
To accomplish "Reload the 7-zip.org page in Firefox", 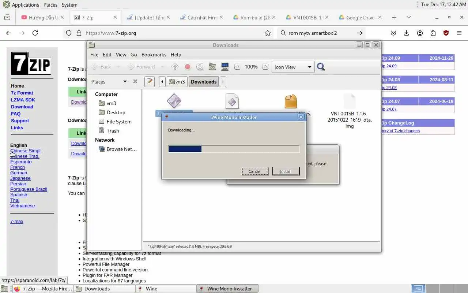I will (35, 33).
